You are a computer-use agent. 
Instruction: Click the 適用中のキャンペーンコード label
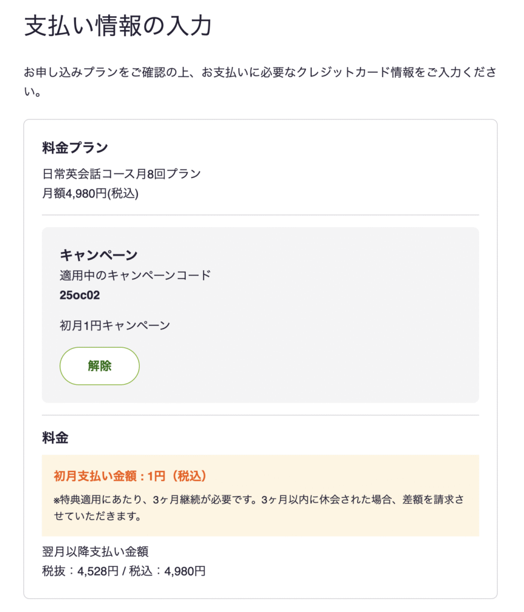pyautogui.click(x=135, y=276)
